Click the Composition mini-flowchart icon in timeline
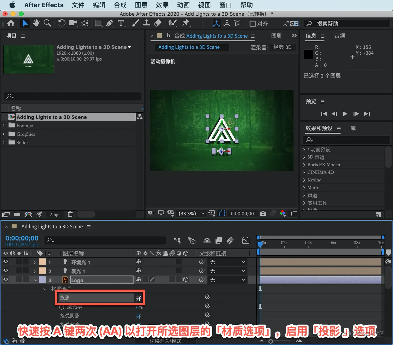 point(177,240)
